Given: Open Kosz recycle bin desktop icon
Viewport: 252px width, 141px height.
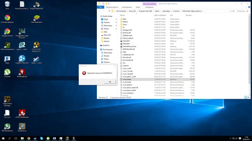Looking at the screenshot, I should [7, 5].
